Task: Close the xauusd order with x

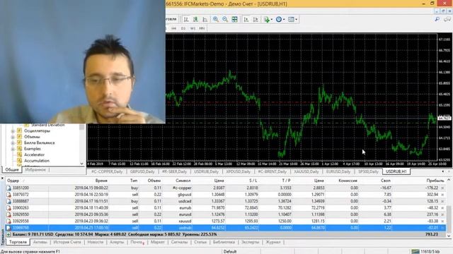Action: pos(442,221)
